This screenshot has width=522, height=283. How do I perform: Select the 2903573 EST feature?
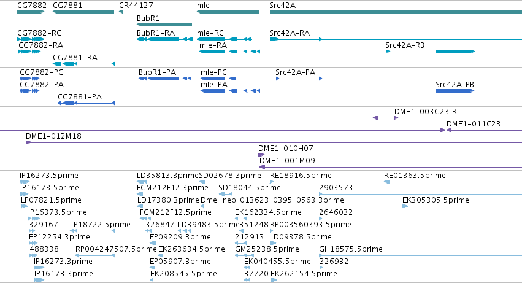click(x=420, y=194)
